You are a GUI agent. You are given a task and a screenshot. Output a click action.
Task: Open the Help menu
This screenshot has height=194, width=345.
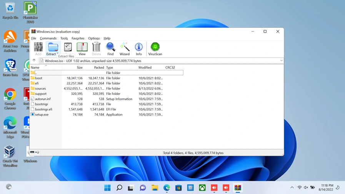[x=107, y=38]
